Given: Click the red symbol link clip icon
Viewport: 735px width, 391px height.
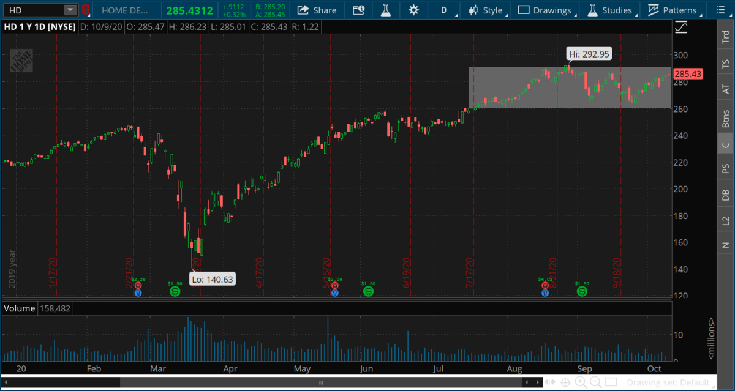Looking at the screenshot, I should click(85, 10).
